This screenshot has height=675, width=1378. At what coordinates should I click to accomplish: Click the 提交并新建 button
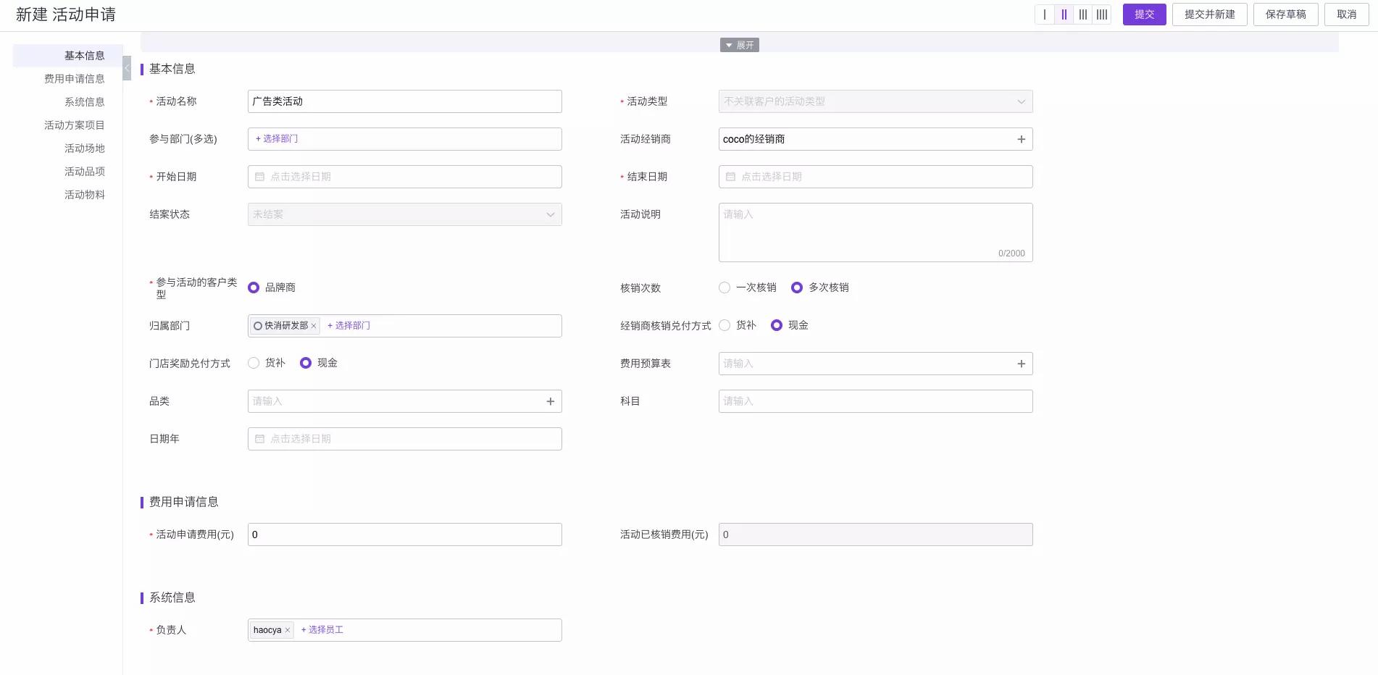pyautogui.click(x=1209, y=14)
